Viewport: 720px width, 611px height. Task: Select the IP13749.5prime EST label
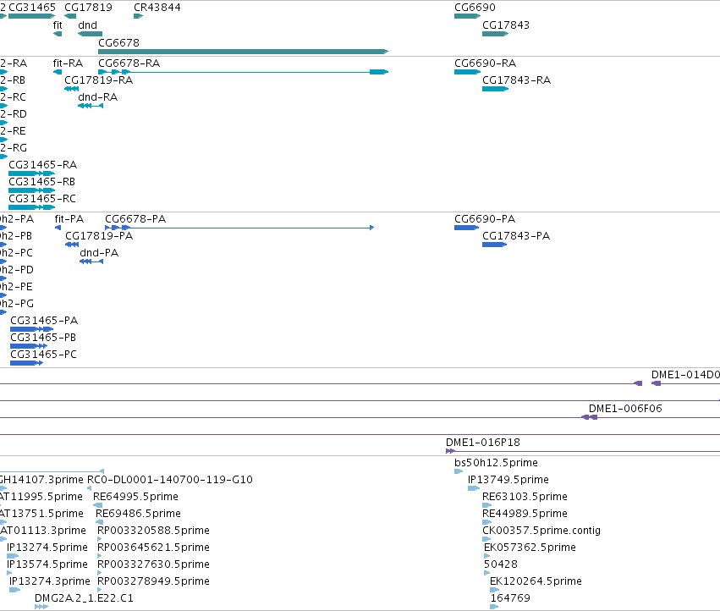pyautogui.click(x=508, y=480)
